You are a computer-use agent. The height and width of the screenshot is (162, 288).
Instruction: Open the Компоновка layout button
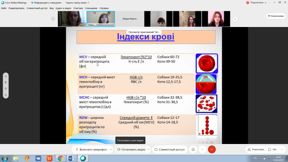click(276, 16)
